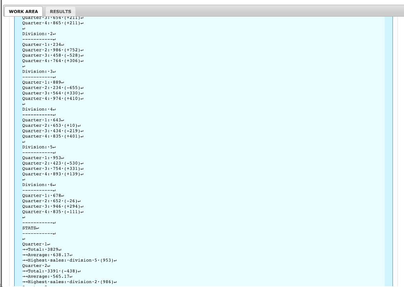Select the WORK AREA tab

[x=24, y=11]
